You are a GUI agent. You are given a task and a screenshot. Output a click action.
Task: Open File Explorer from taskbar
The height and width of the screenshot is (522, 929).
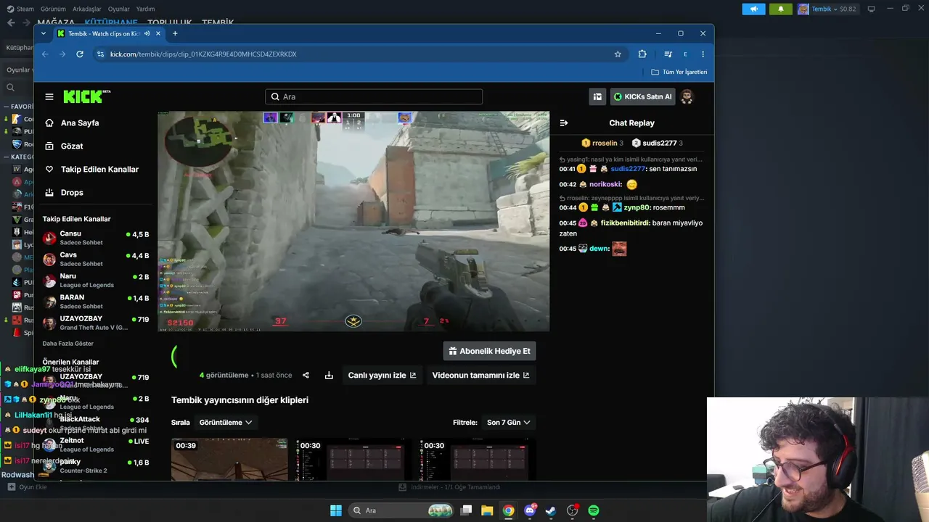point(487,510)
